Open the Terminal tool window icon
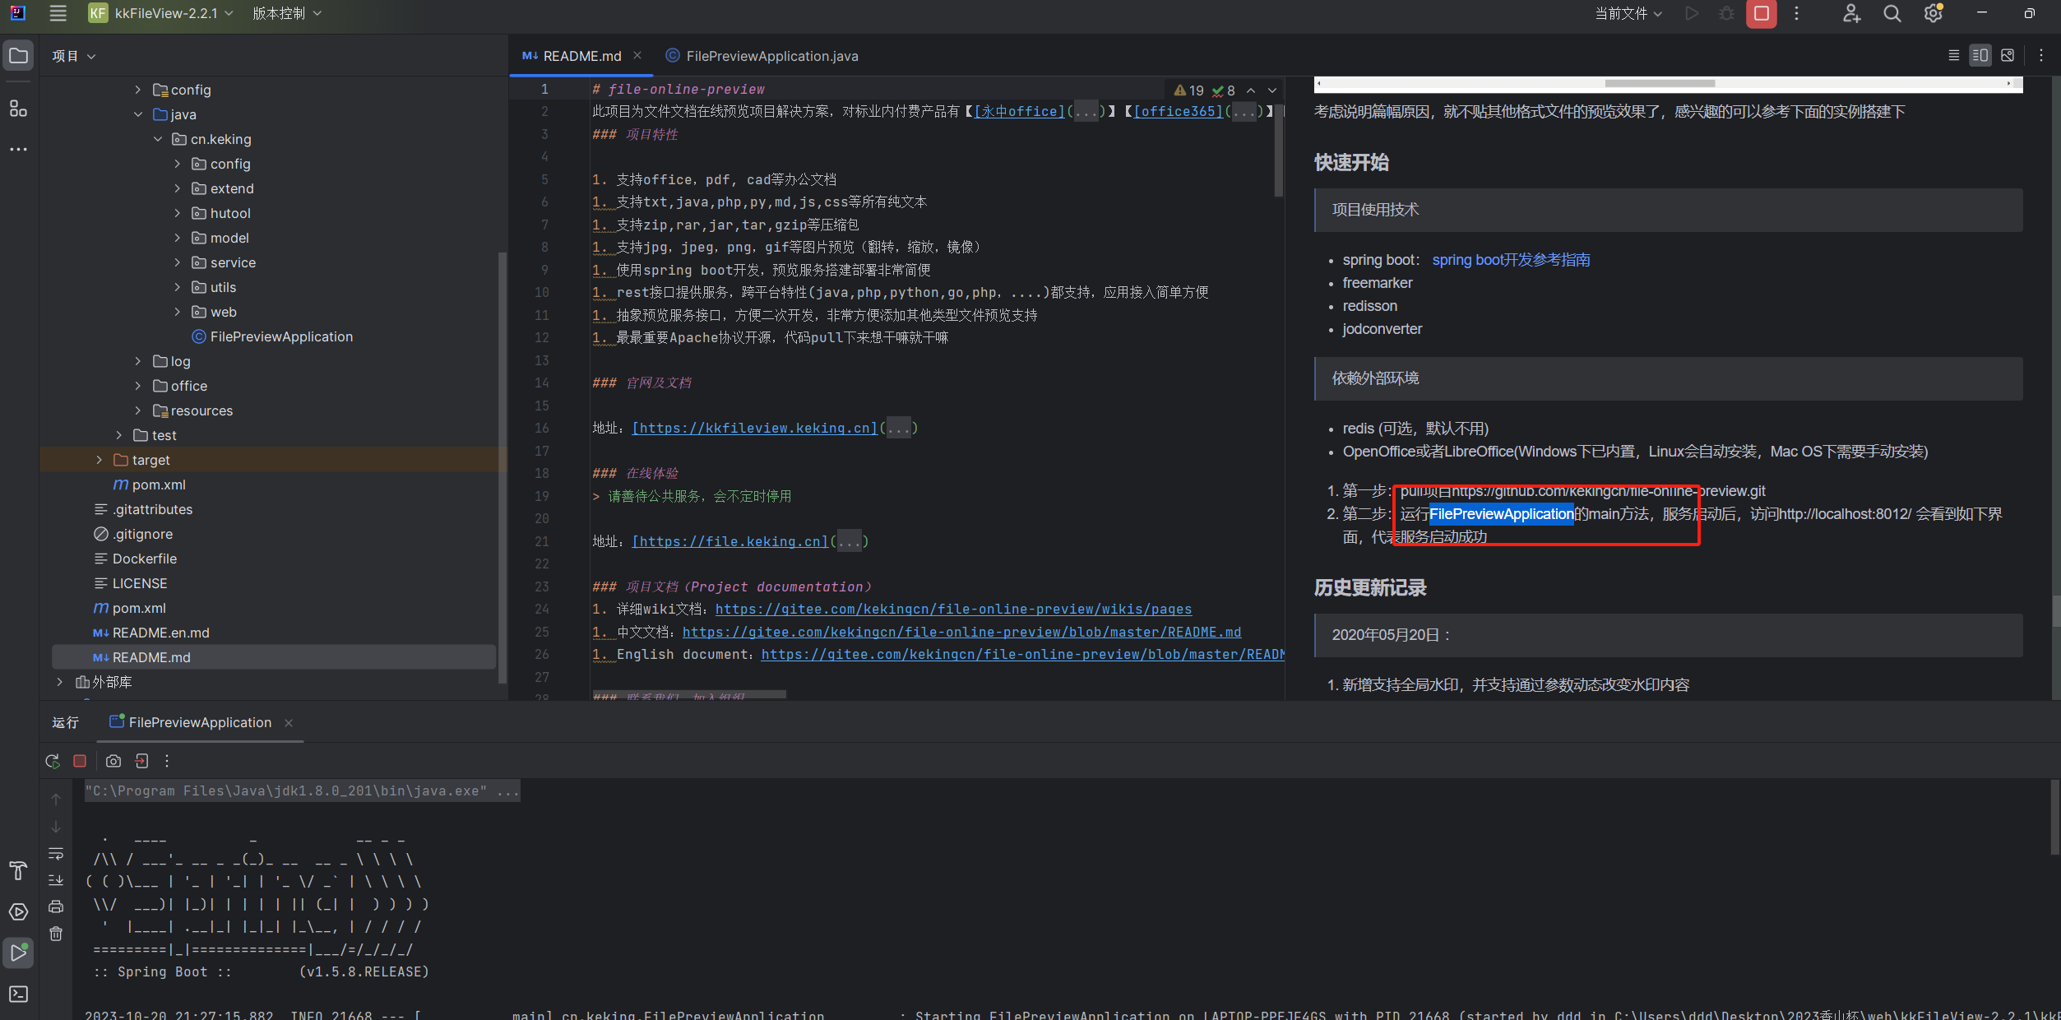 (18, 994)
